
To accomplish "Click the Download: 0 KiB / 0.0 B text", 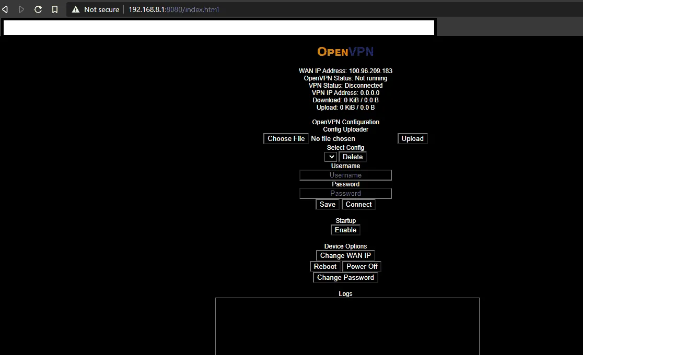I will point(345,100).
